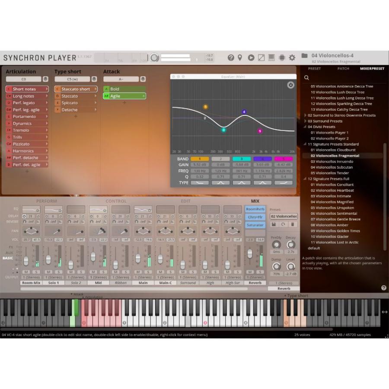Toggle the keyboard display icon in toolbar

point(271,58)
